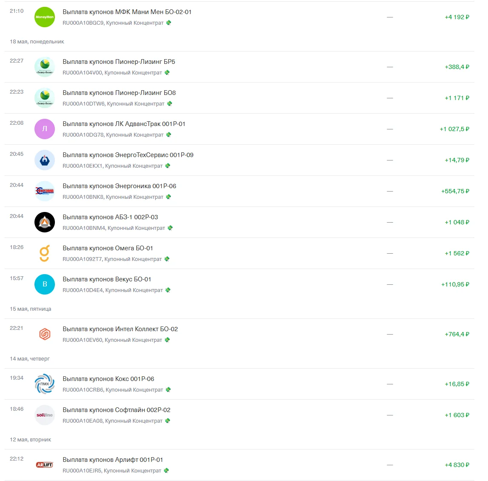Viewport: 488px width, 481px height.
Task: Click money icon next to RU000A10BNM4
Action: pos(170,228)
